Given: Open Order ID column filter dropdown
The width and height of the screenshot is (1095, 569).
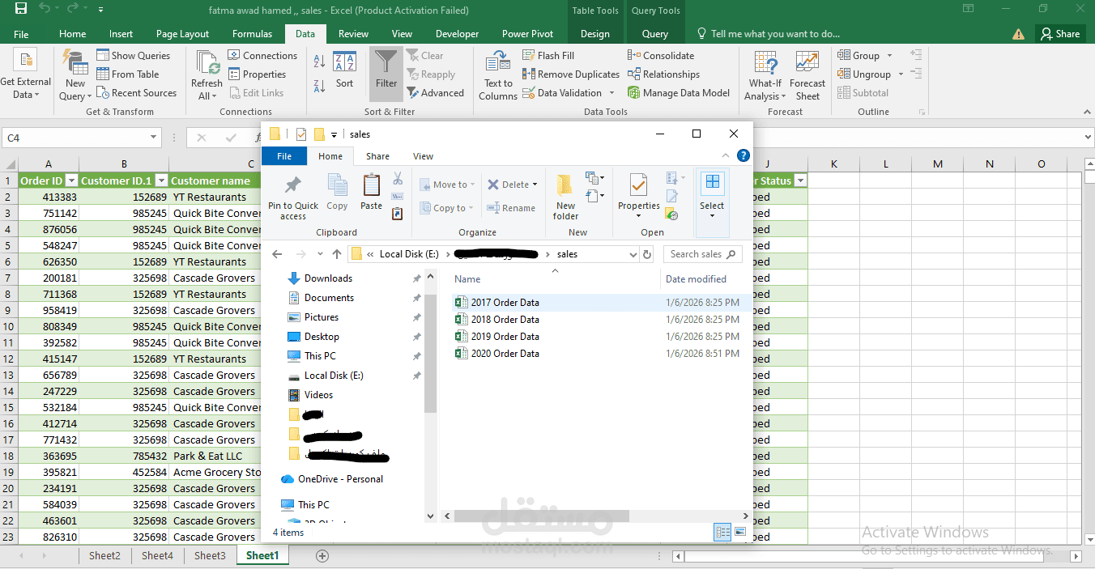Looking at the screenshot, I should coord(70,180).
